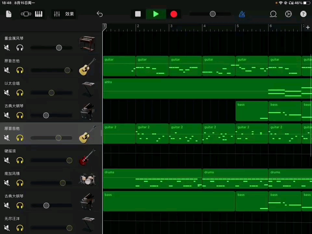Tap the Wi-Fi status icon

pyautogui.click(x=280, y=3)
